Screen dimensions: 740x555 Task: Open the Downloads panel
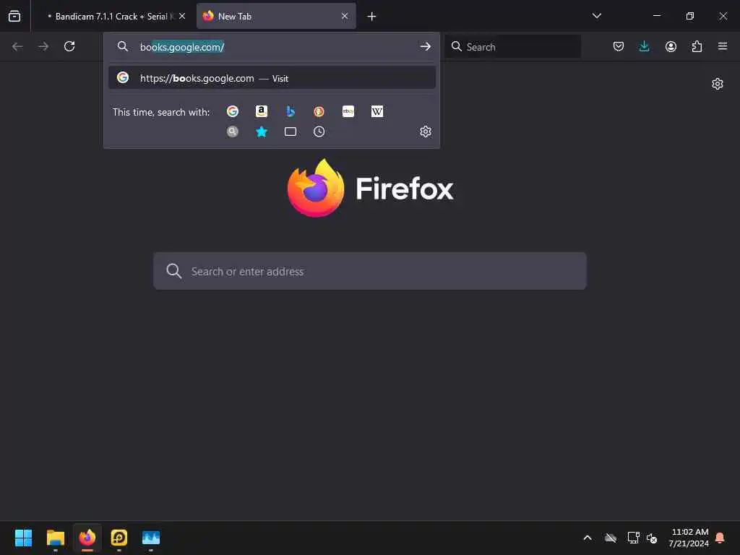pos(644,46)
